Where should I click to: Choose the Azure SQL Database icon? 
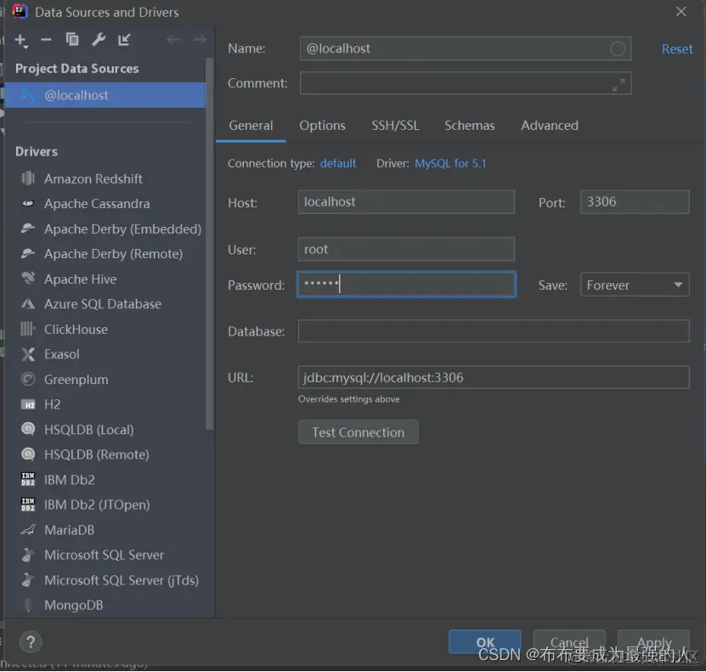click(28, 304)
